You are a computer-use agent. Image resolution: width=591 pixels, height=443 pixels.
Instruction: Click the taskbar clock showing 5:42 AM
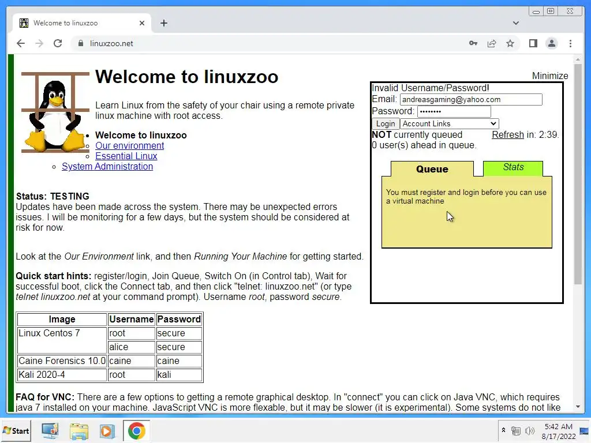tap(558, 431)
